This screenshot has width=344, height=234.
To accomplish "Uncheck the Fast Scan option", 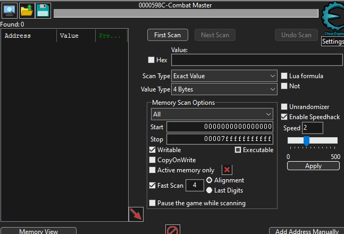I will click(x=152, y=185).
